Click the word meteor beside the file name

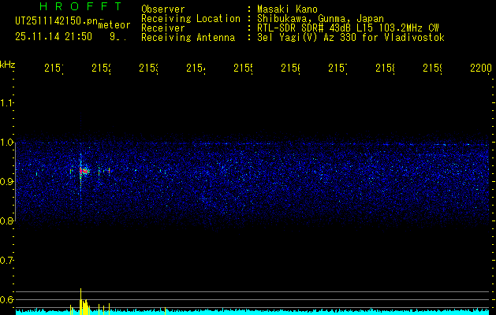click(114, 25)
